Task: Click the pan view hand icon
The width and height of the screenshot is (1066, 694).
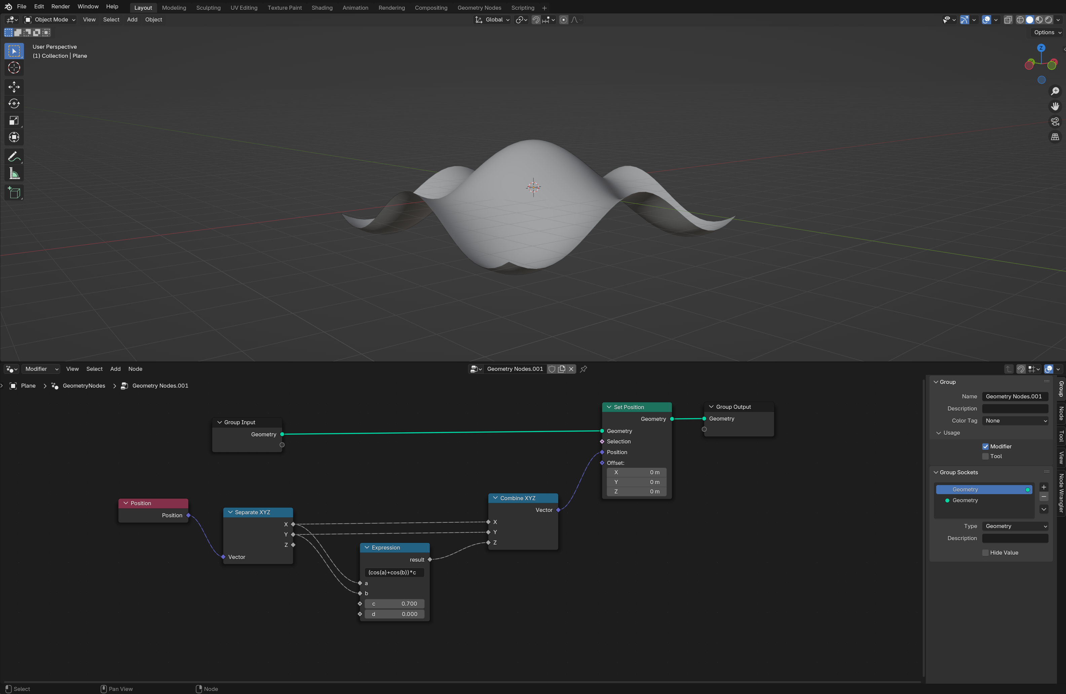Action: [x=1055, y=106]
